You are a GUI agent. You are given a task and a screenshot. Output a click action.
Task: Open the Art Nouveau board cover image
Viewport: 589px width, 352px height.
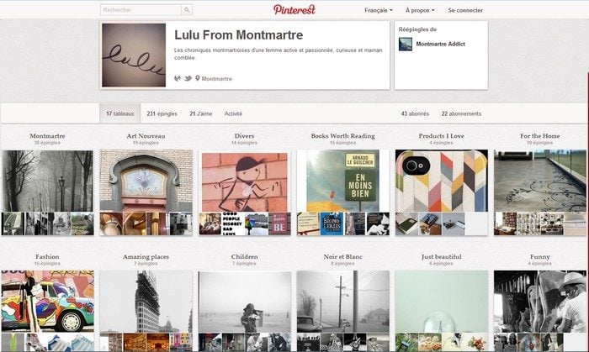tap(146, 181)
